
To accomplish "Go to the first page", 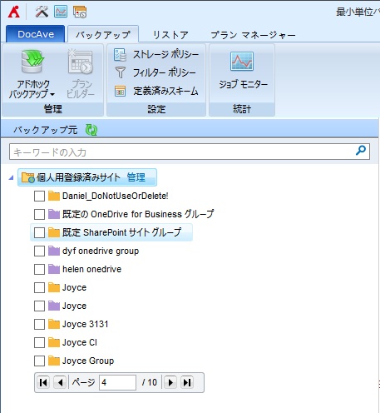I will (43, 382).
